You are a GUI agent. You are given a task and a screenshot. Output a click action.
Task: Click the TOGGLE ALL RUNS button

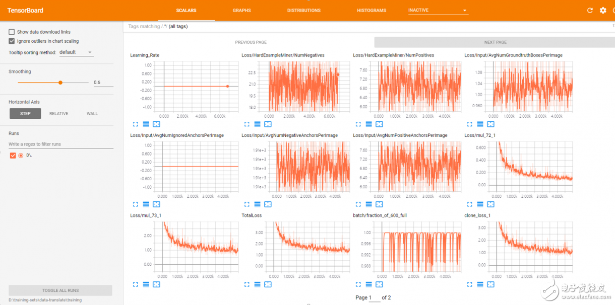(60, 290)
